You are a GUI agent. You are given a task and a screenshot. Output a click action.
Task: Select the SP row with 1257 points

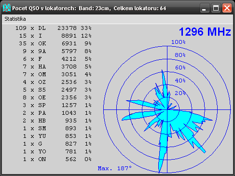click(x=57, y=105)
